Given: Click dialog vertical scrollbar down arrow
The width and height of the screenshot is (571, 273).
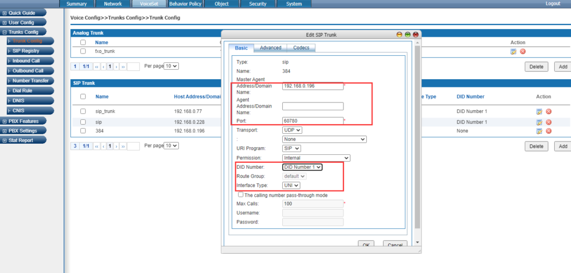Looking at the screenshot, I should click(x=417, y=242).
